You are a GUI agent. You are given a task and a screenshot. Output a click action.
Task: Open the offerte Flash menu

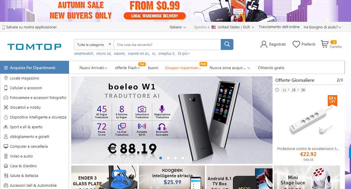pyautogui.click(x=127, y=68)
